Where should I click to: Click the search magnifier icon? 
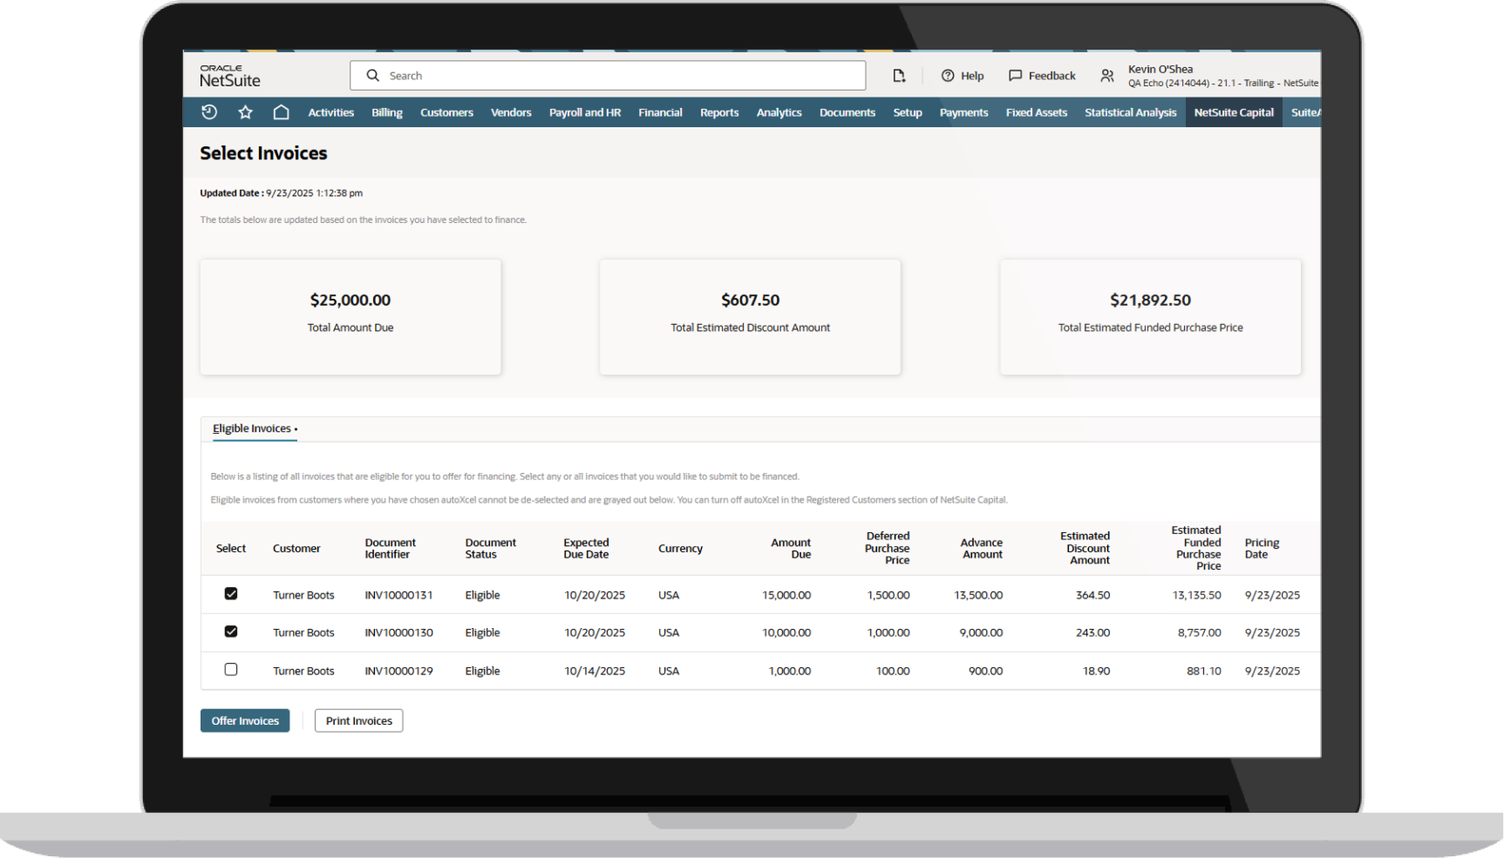click(x=371, y=76)
